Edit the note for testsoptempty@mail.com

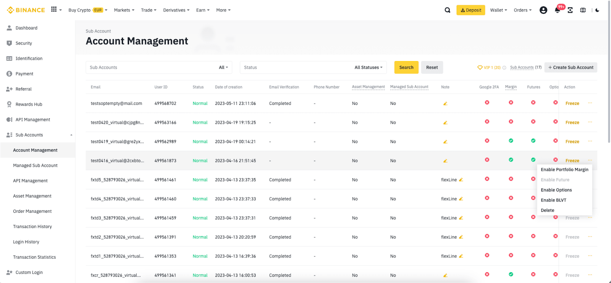point(445,104)
